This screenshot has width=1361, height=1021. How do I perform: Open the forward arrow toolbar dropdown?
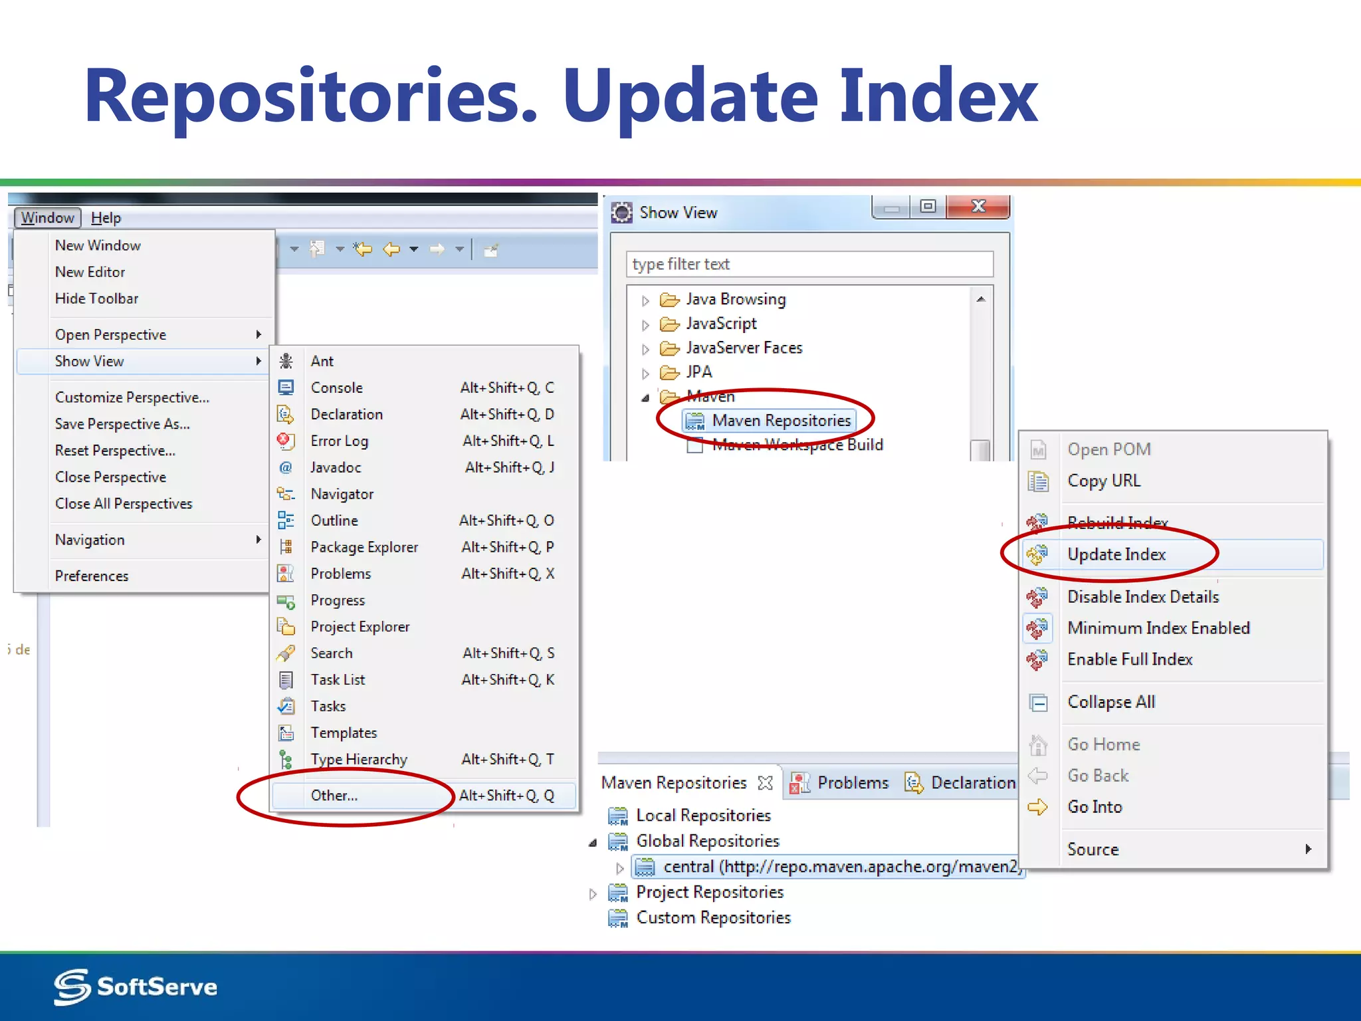pos(459,249)
